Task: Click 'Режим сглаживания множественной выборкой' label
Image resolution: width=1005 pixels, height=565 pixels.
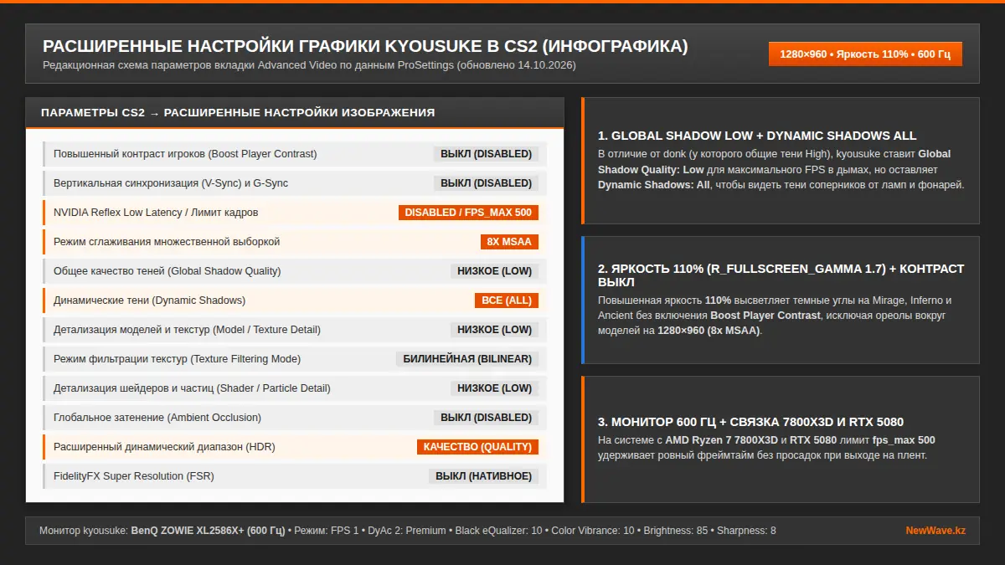Action: [x=167, y=242]
